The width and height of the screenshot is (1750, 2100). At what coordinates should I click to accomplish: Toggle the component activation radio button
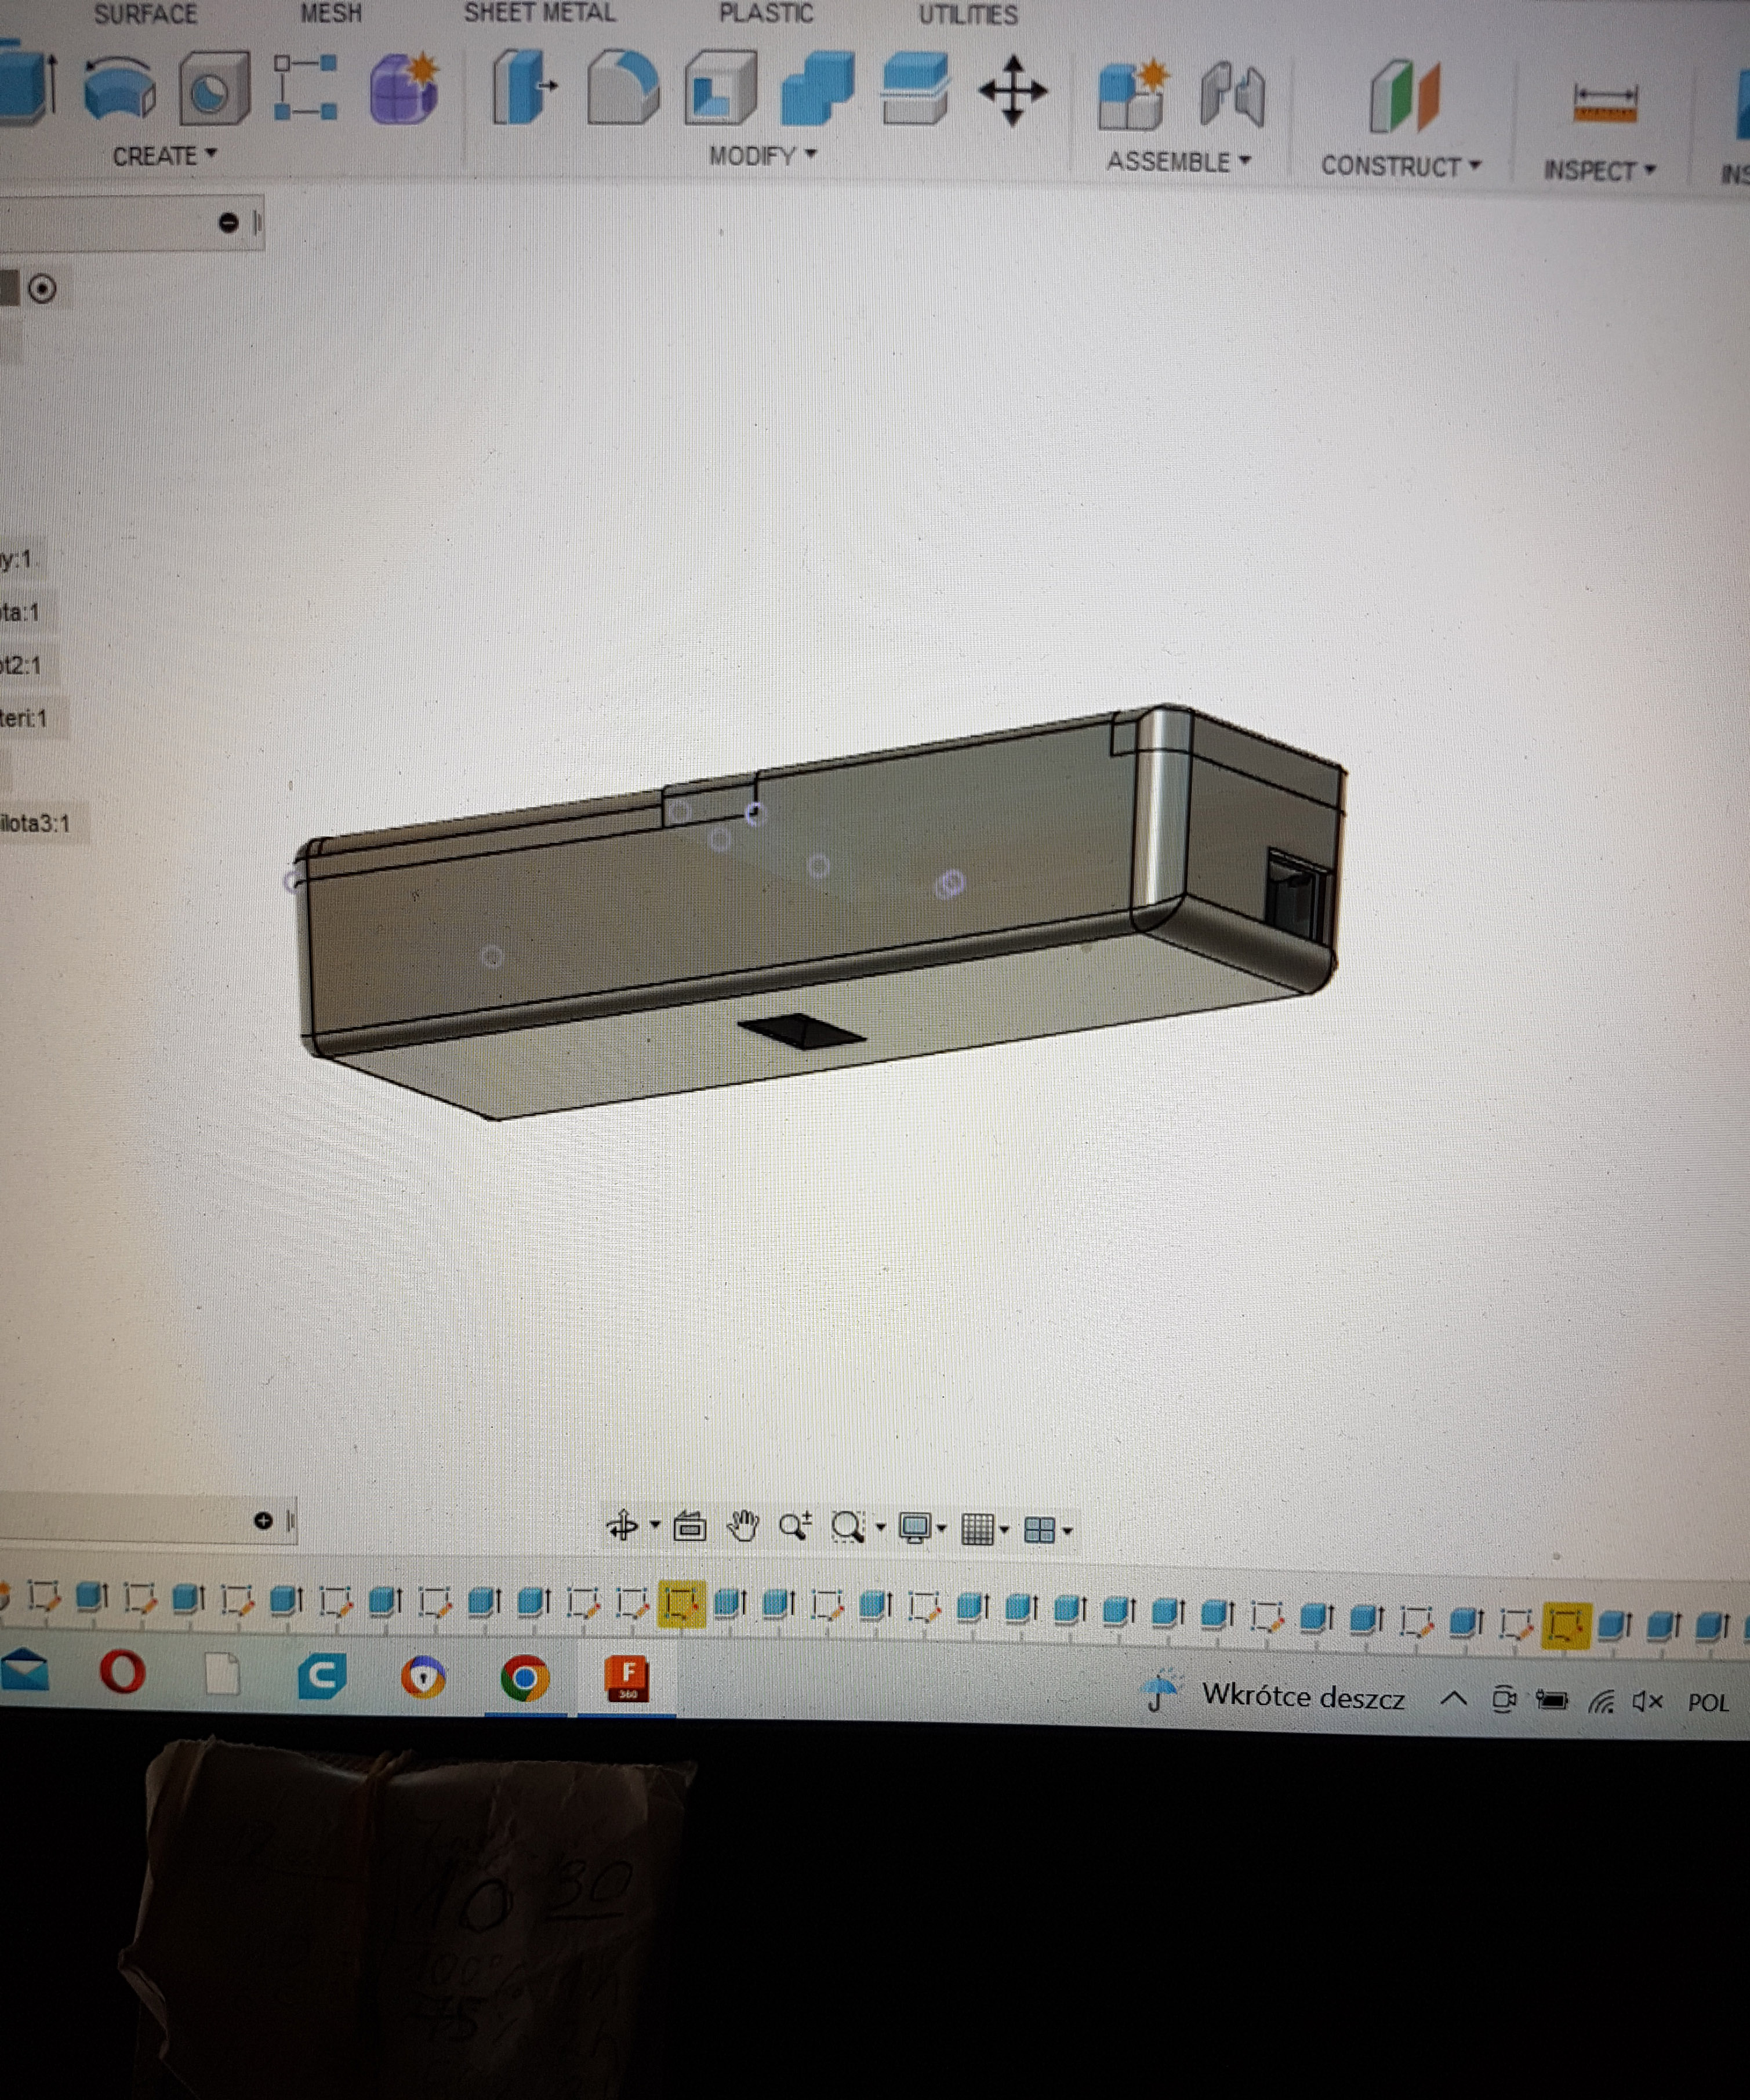coord(42,290)
